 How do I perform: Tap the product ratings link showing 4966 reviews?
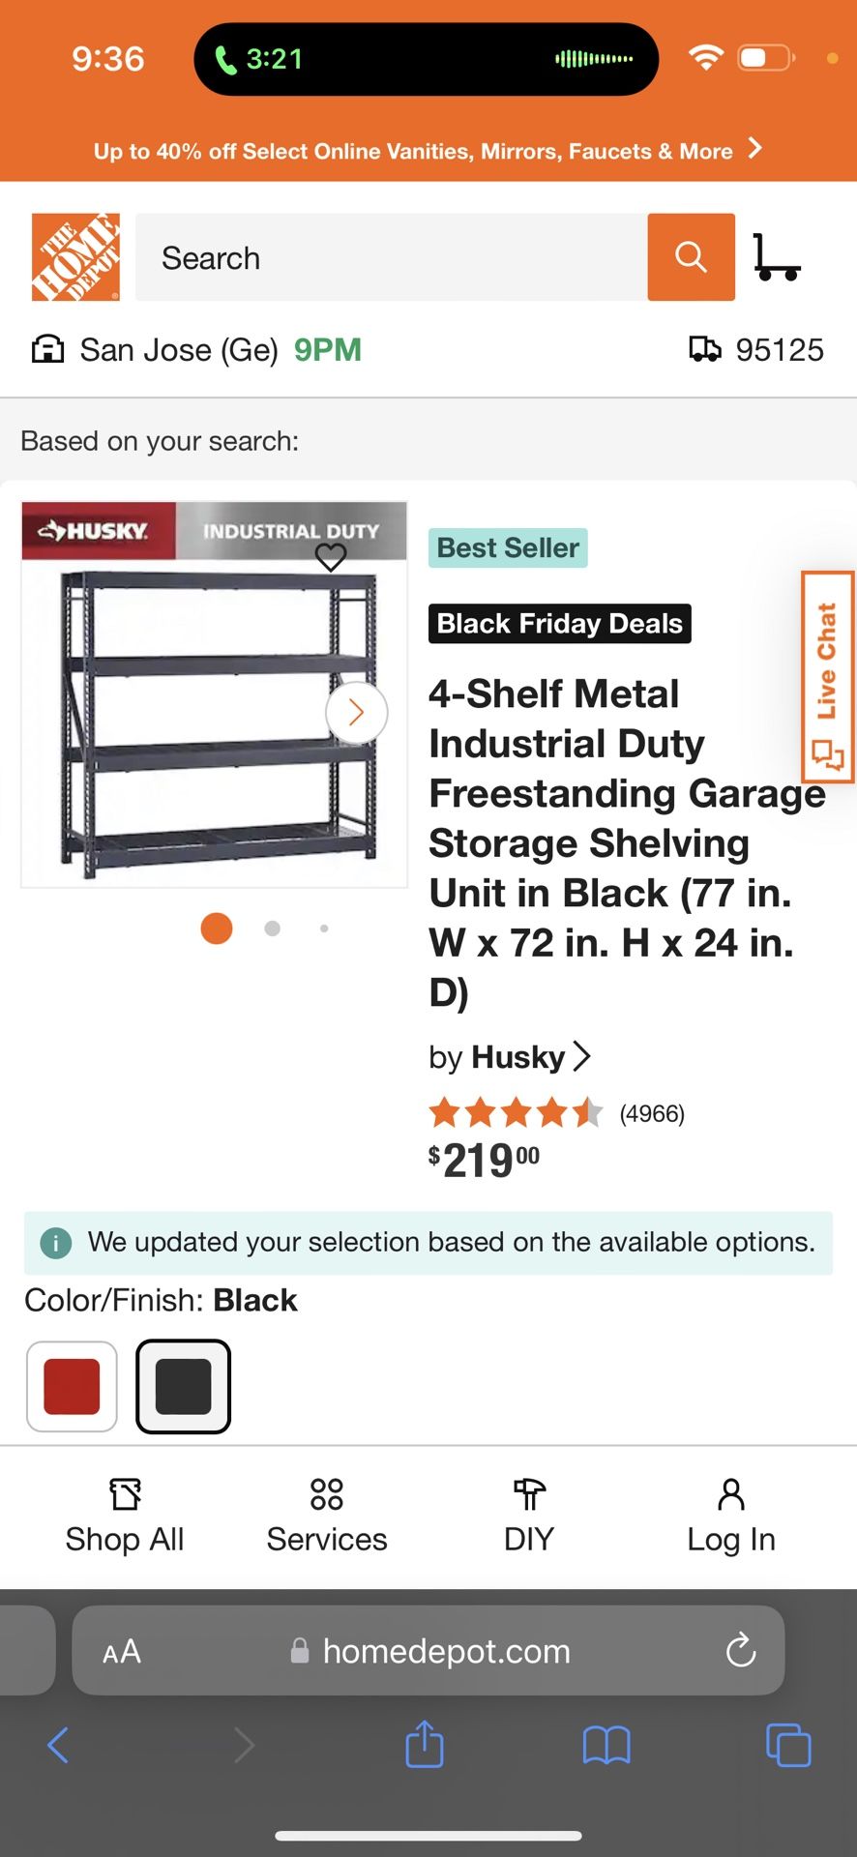(653, 1113)
